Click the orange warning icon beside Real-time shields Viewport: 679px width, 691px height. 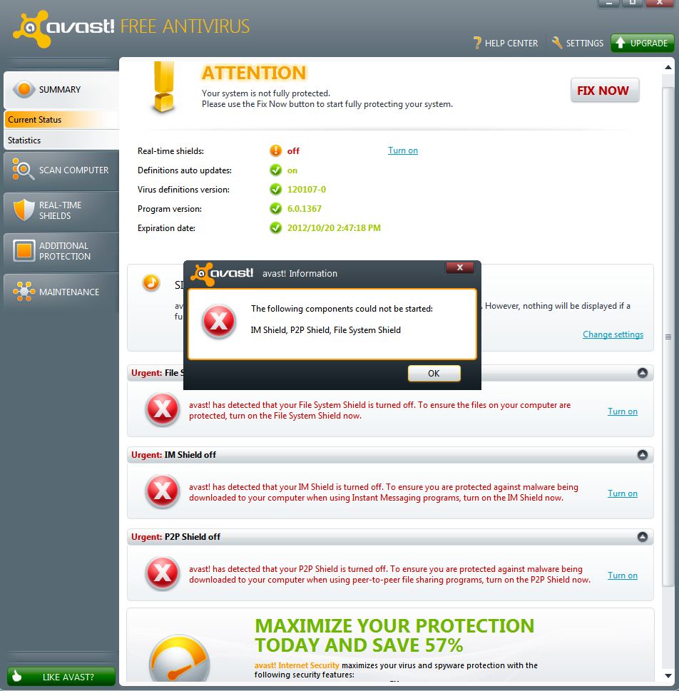click(275, 150)
